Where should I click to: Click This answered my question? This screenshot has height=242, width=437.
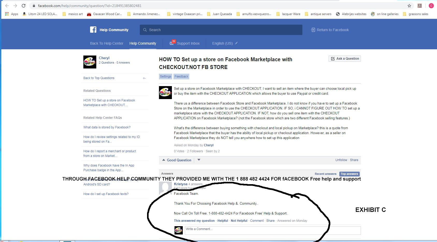click(194, 221)
